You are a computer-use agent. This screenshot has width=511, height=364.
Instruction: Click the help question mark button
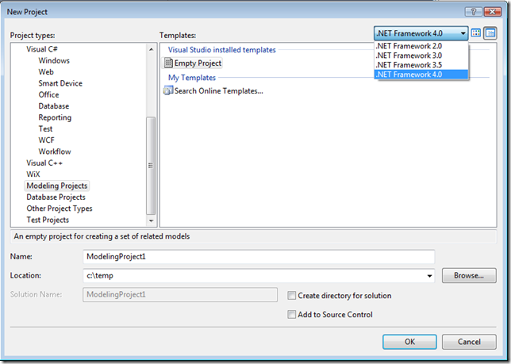coord(473,12)
